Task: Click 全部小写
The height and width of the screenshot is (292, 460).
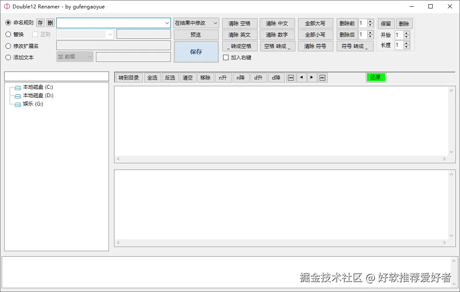Action: [315, 35]
